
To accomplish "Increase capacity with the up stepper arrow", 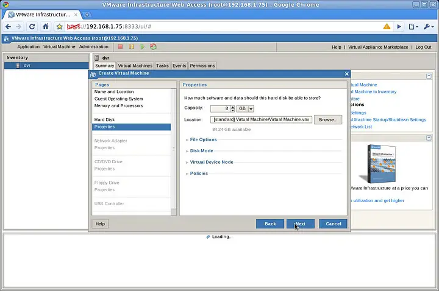I will 233,107.
